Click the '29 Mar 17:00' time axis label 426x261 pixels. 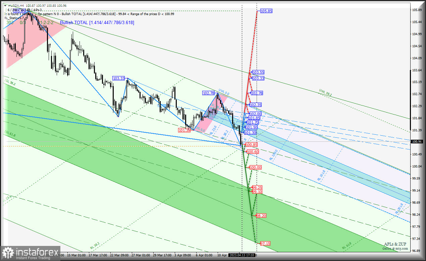(x=163, y=255)
